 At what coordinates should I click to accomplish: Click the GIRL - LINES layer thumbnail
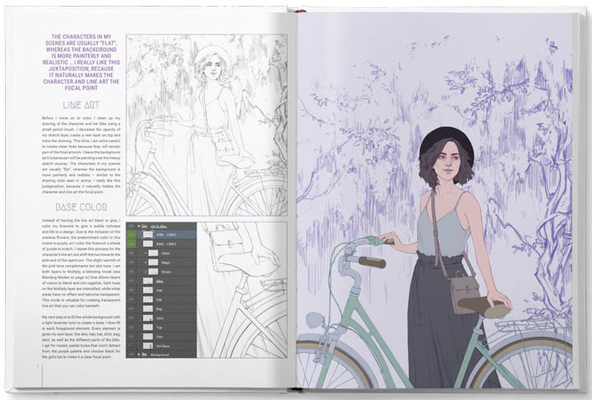[x=148, y=235]
